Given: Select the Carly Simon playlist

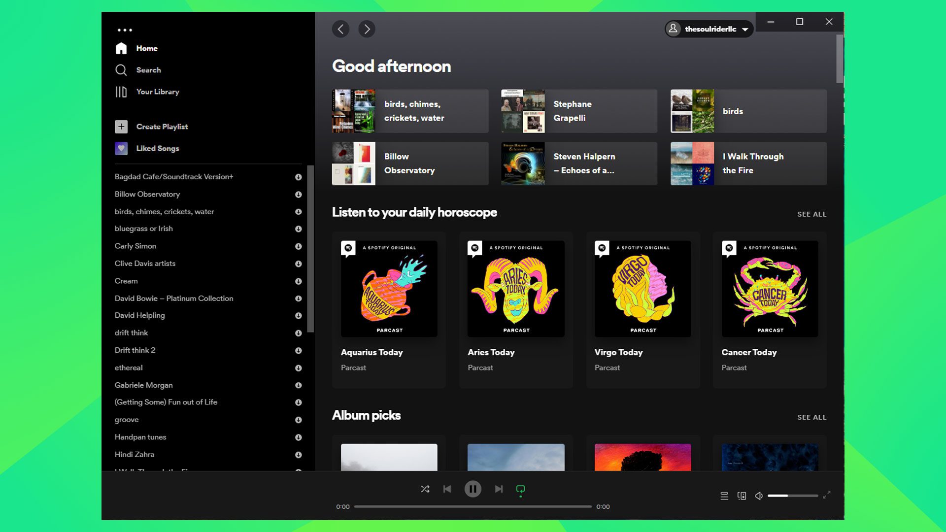Looking at the screenshot, I should click(x=135, y=246).
